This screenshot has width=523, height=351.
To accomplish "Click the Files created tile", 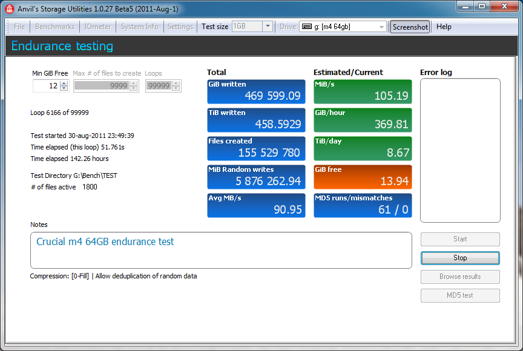I will pos(256,149).
